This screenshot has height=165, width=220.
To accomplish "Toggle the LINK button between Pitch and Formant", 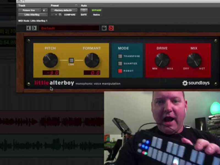I will (x=71, y=60).
